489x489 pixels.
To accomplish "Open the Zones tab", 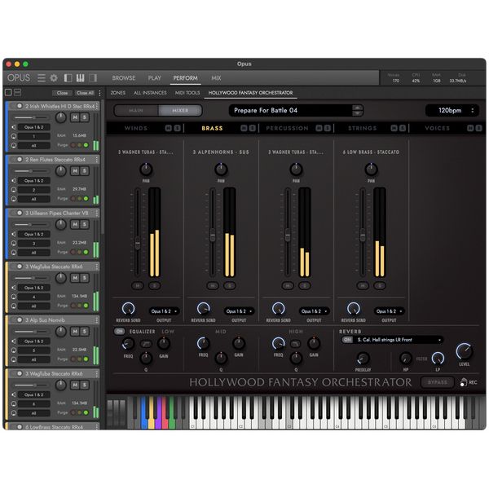I will (x=118, y=93).
